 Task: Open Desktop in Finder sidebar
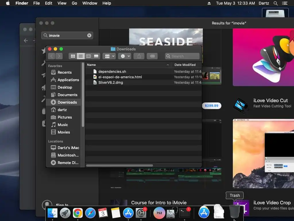coord(64,87)
